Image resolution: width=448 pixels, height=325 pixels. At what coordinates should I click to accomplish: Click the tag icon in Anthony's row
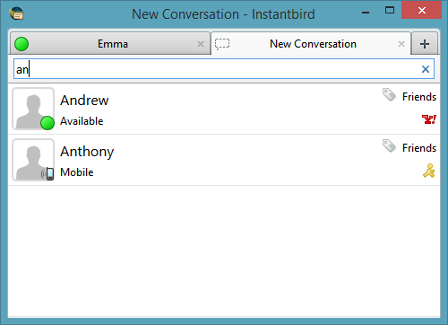[x=389, y=146]
